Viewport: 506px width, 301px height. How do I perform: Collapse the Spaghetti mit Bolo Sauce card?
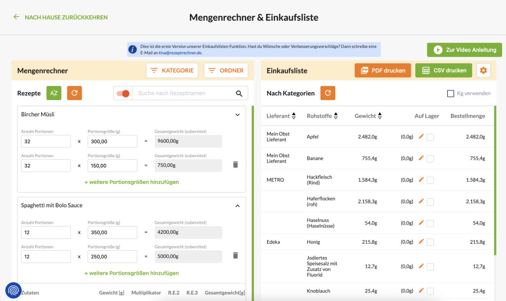coord(238,205)
